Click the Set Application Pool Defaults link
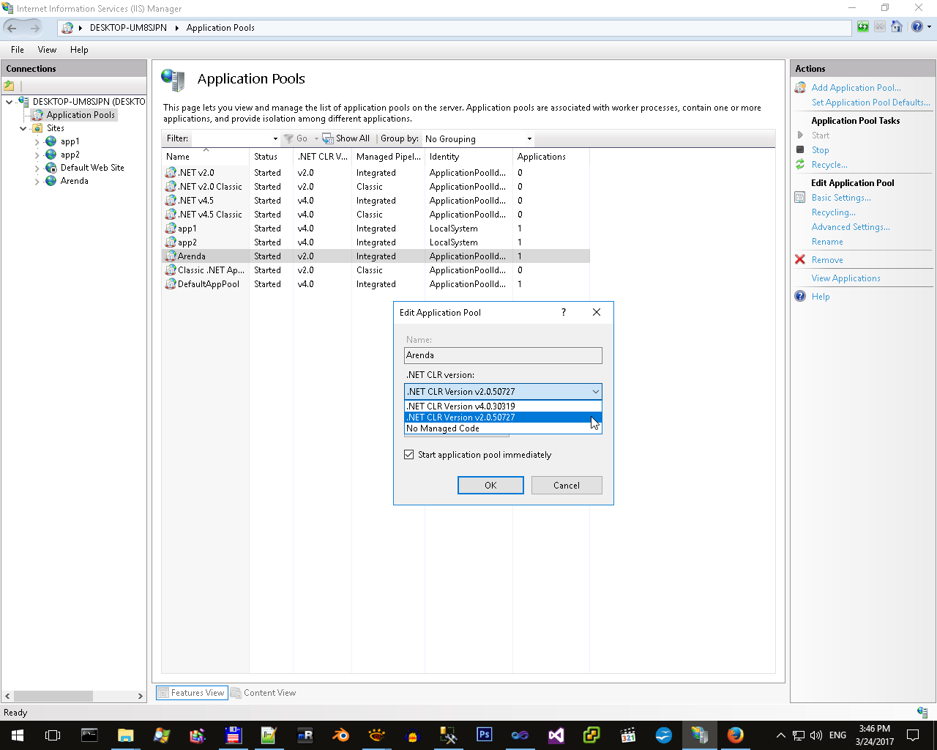 871,103
